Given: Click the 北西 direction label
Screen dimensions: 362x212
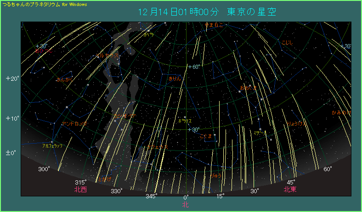Looking at the screenshot, I should 80,189.
